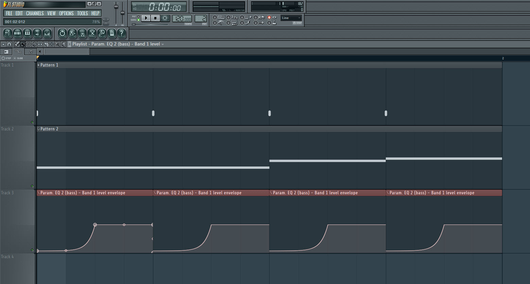The height and width of the screenshot is (284, 530).
Task: Click the undo circular arrow icon
Action: 62,33
